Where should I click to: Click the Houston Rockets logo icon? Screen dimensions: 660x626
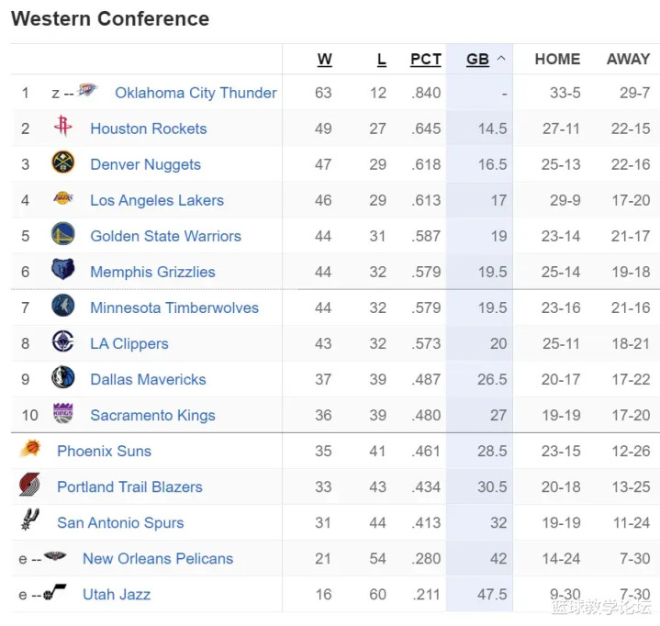pos(63,126)
